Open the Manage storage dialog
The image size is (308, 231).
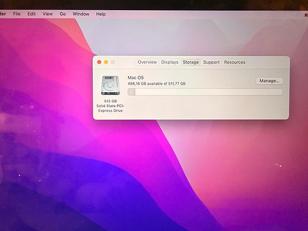[269, 81]
